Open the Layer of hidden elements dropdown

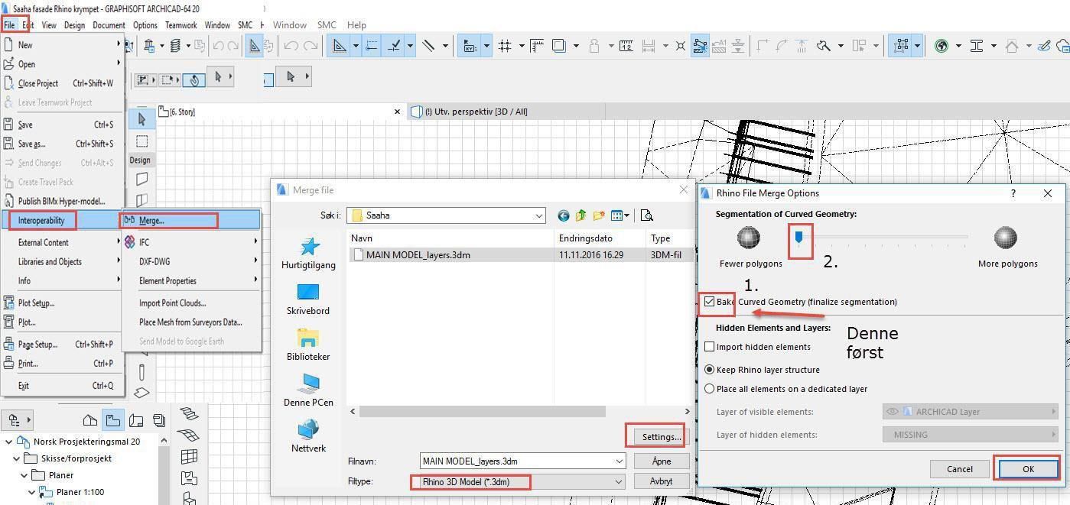971,435
